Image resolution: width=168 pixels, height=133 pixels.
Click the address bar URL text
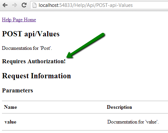85,5
